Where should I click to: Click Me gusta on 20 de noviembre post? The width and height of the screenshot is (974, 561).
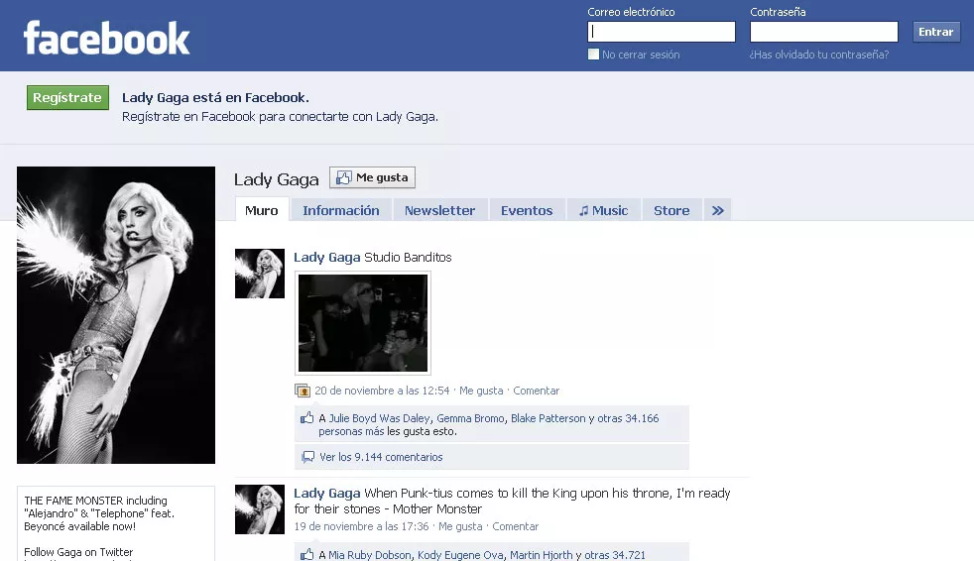[x=481, y=391]
